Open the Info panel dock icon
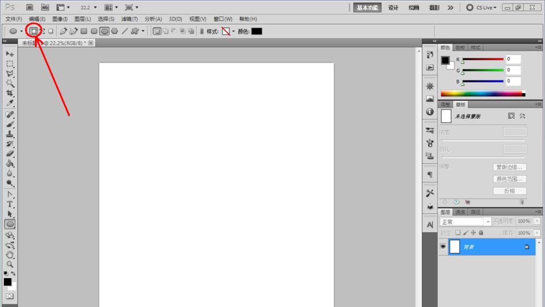The image size is (545, 307). click(430, 112)
